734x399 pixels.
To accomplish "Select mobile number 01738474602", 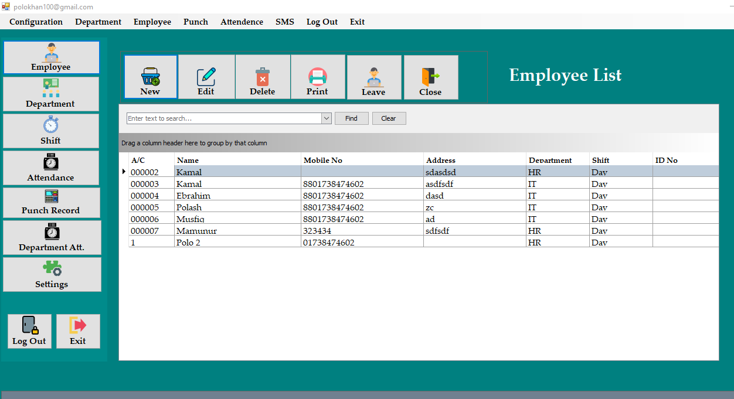I will click(x=362, y=242).
